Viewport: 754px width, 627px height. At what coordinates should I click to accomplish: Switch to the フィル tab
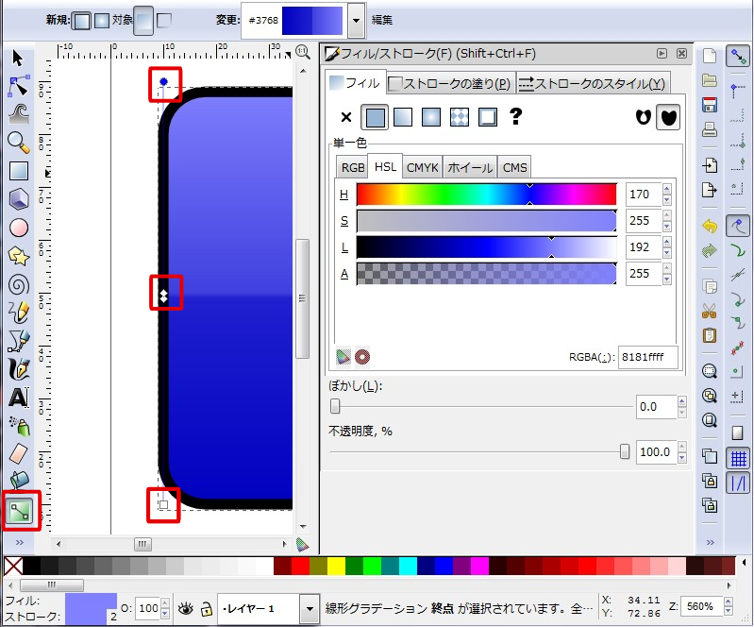tap(355, 83)
